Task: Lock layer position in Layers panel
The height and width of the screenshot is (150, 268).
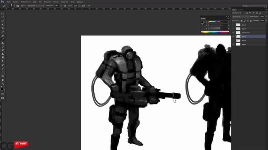Action: coord(247,21)
